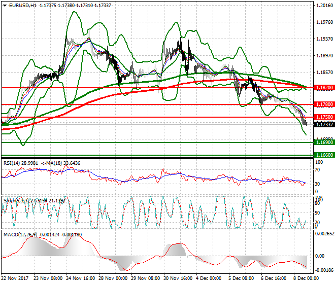The width and height of the screenshot is (335, 284).
Task: Click the 6 Dec 16:00 time label
Action: 274,278
